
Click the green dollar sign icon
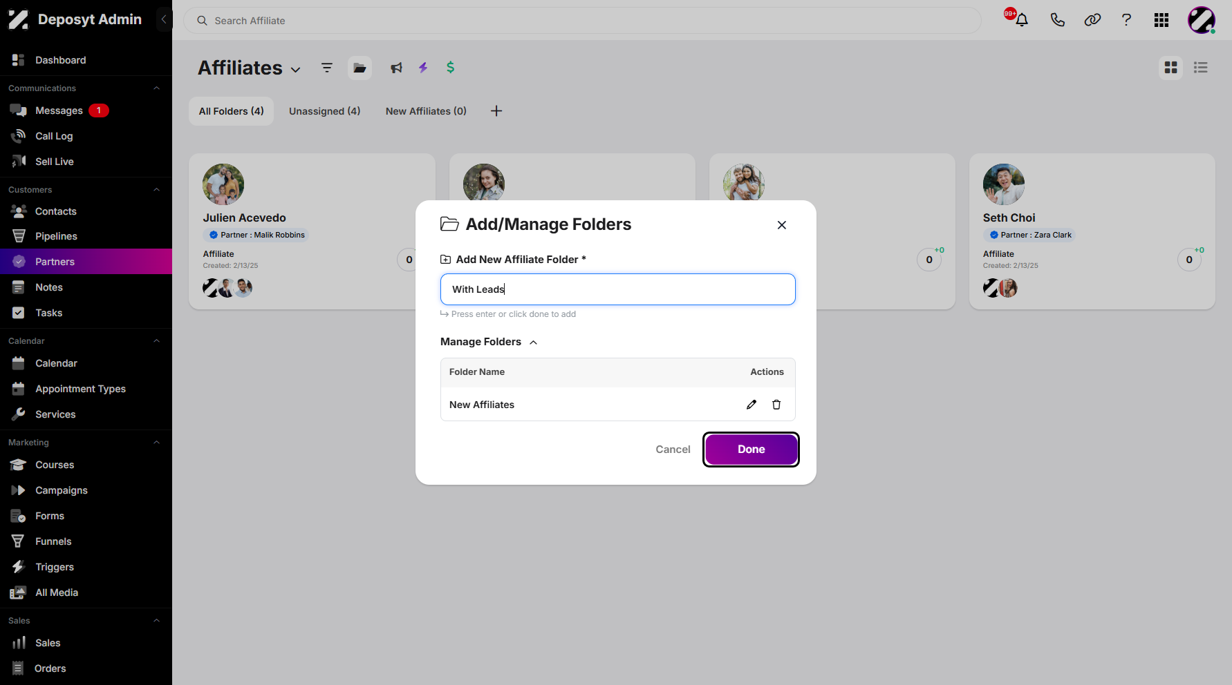pos(451,67)
